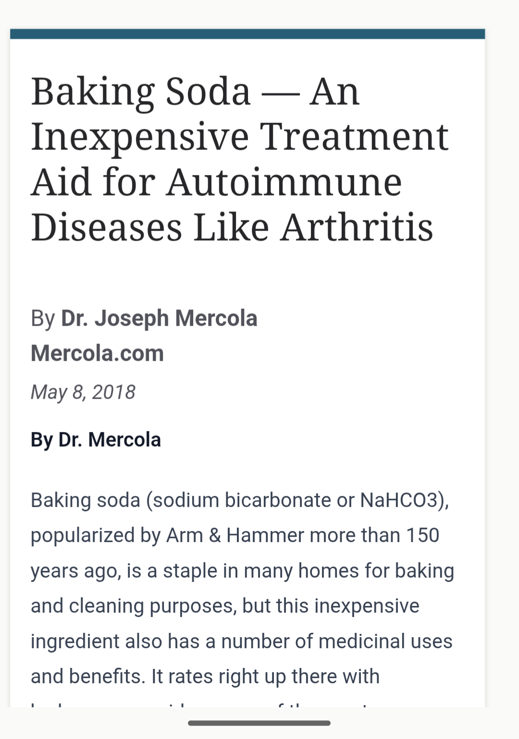Click the May 8, 2018 publication date
The height and width of the screenshot is (739, 519).
click(83, 392)
